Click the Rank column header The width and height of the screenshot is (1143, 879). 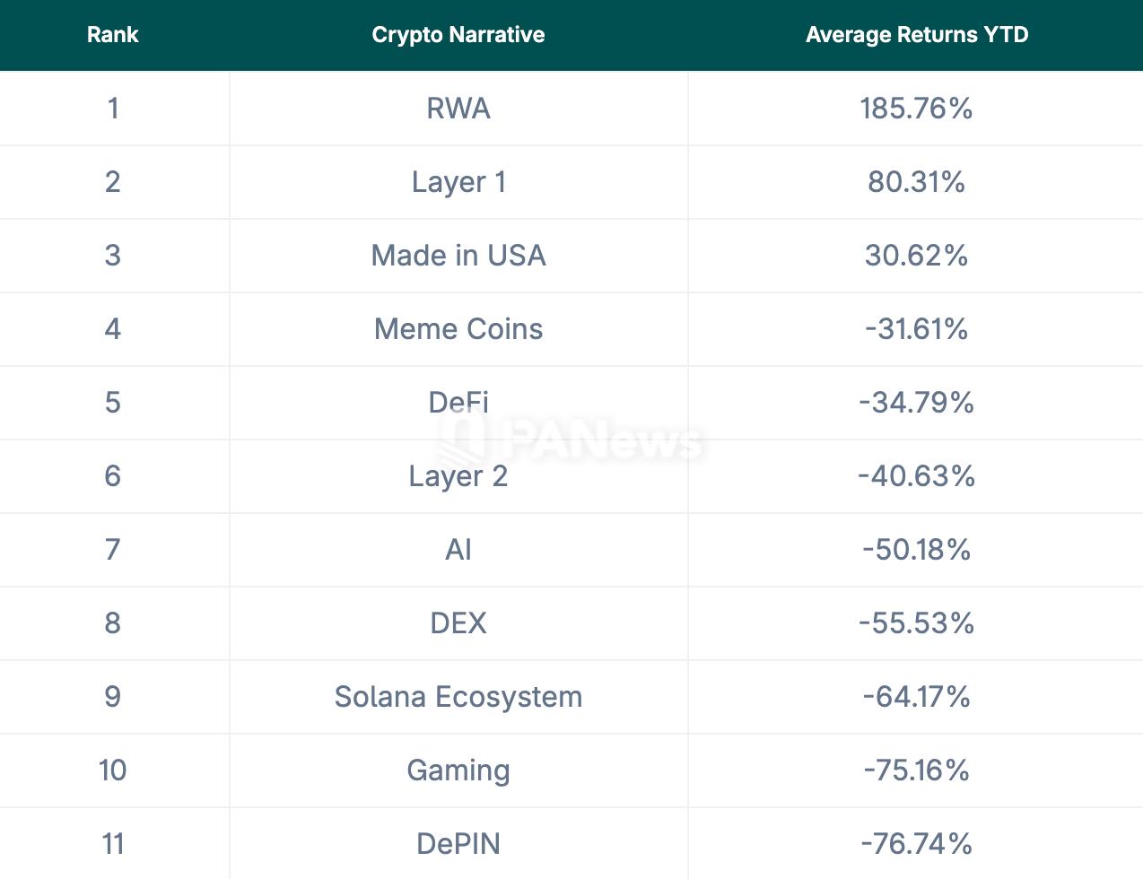[113, 35]
